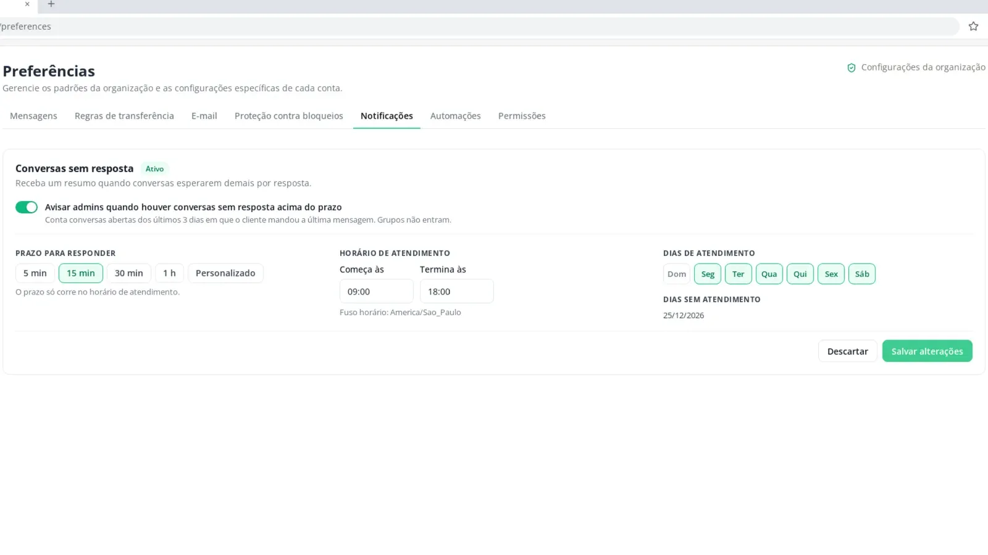The height and width of the screenshot is (555, 988).
Task: Click the Termina às time field
Action: 457,291
